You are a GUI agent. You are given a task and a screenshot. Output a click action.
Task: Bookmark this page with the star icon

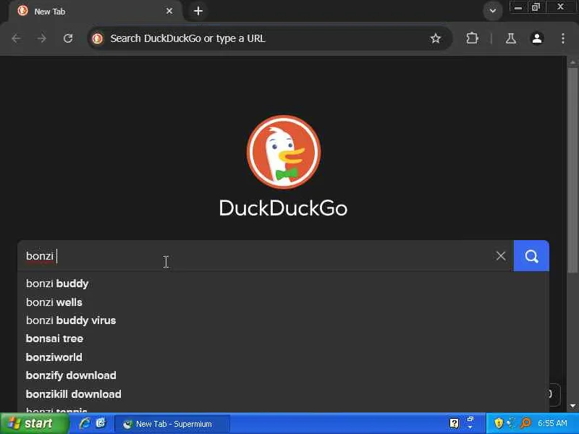point(436,38)
